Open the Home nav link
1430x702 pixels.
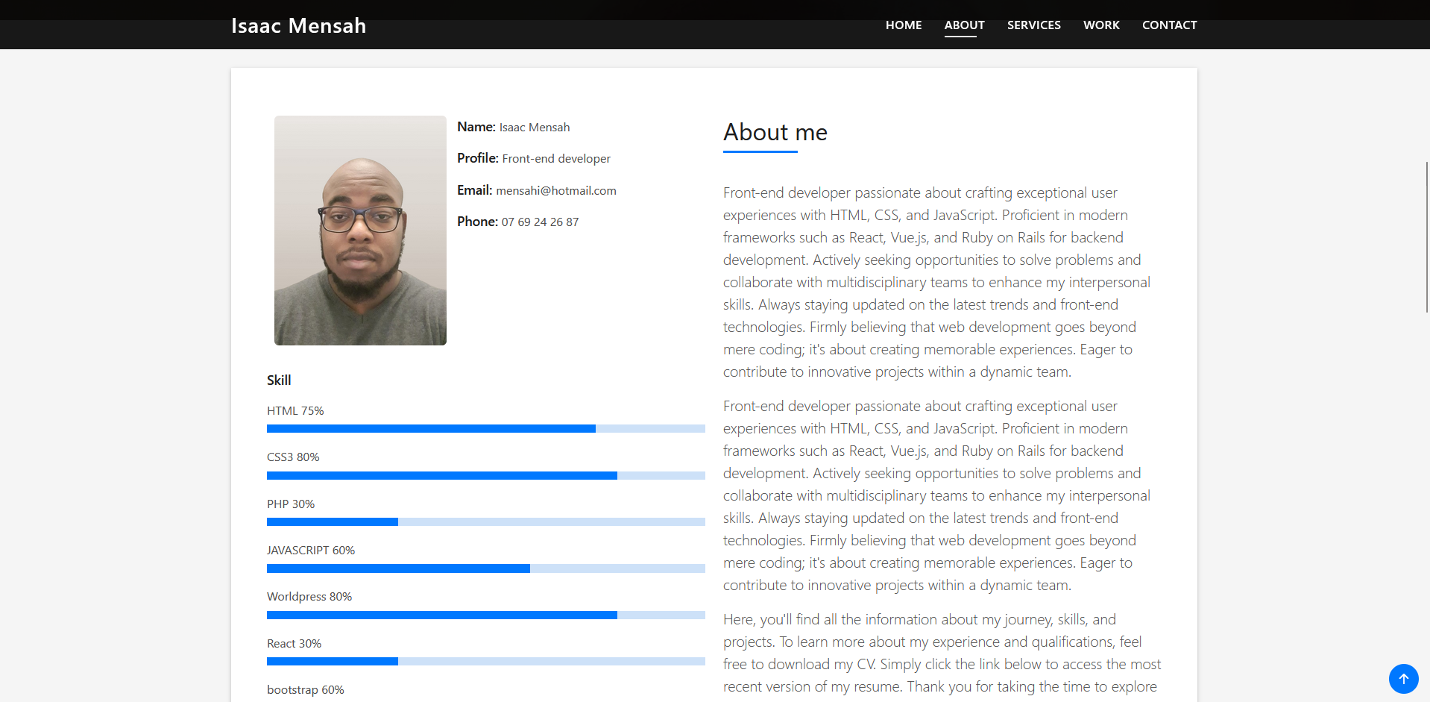click(904, 25)
